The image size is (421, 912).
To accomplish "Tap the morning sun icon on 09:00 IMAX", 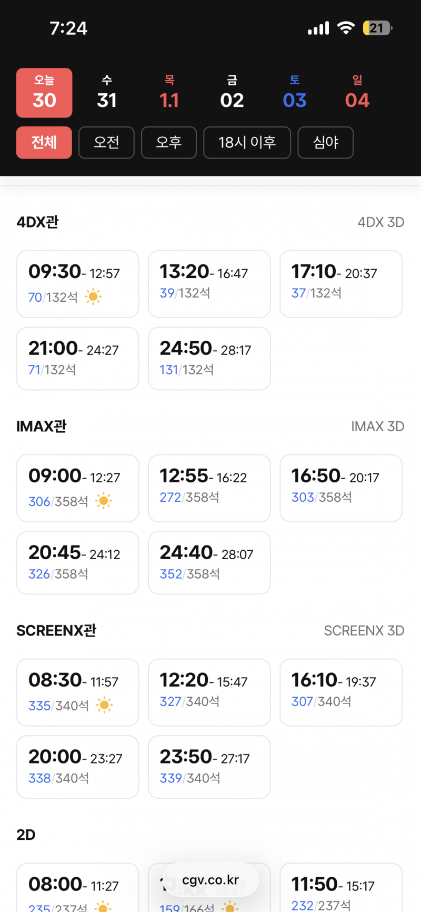I will click(104, 501).
